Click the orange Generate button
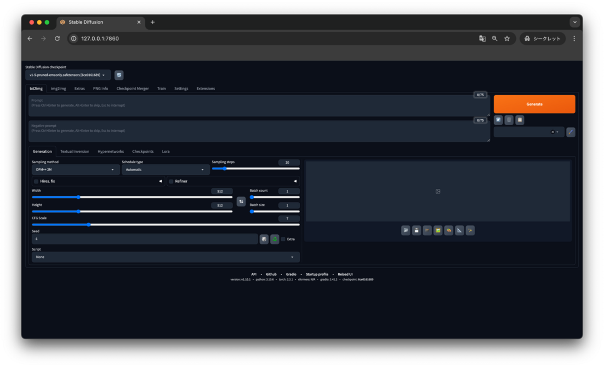Screen dimensions: 604x367 (534, 104)
